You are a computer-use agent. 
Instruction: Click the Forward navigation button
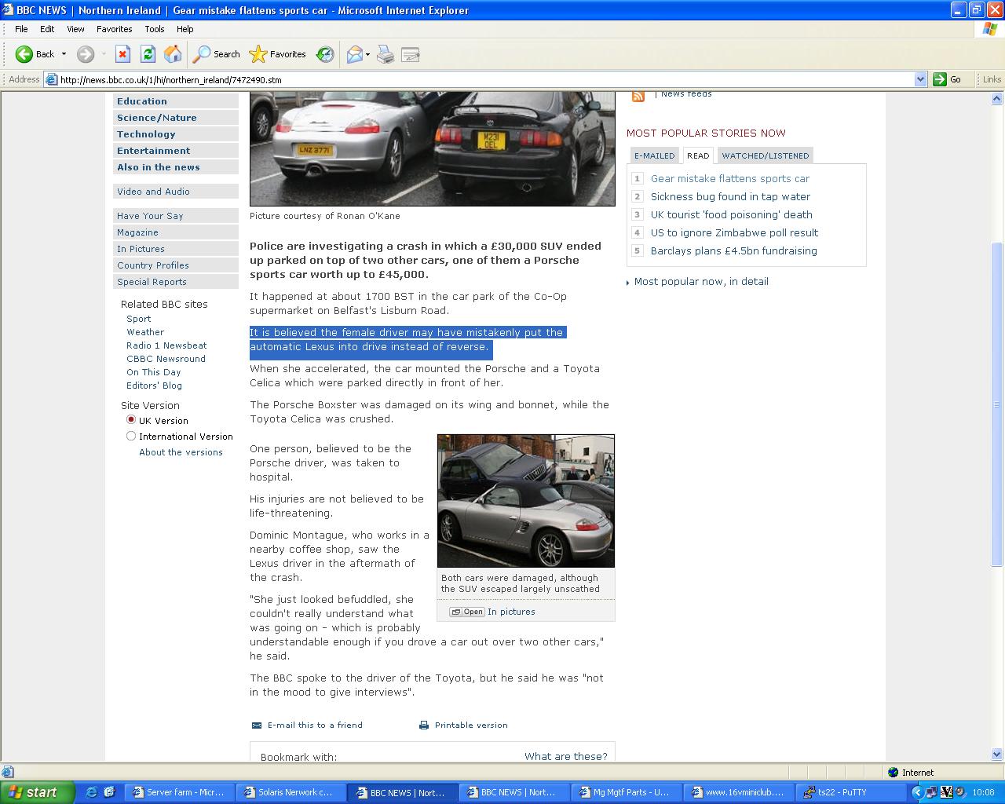point(86,54)
